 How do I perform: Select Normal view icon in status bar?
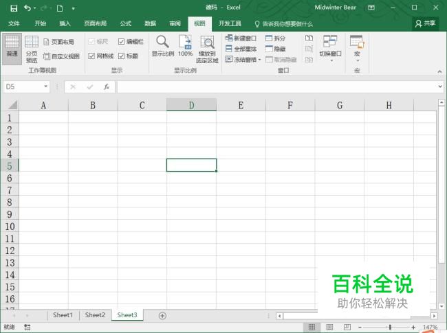point(312,328)
